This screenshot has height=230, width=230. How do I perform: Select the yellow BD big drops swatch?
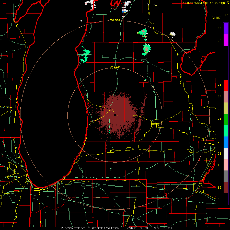[x=226, y=108]
